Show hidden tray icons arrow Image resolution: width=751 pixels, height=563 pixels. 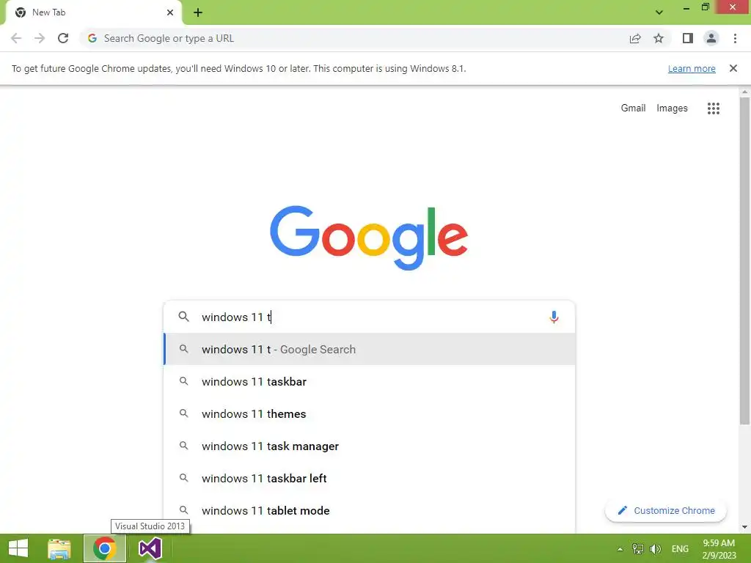coord(620,549)
